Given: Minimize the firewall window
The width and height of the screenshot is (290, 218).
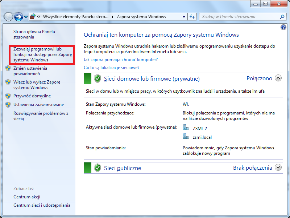Looking at the screenshot, I should 256,4.
